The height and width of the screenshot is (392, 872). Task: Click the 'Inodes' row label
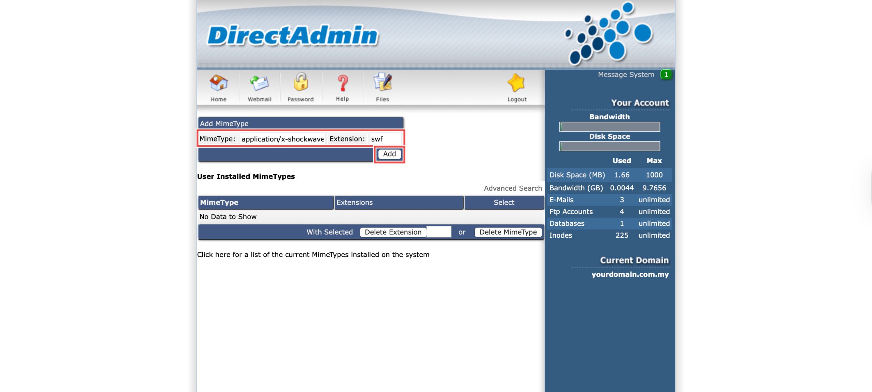pos(561,235)
